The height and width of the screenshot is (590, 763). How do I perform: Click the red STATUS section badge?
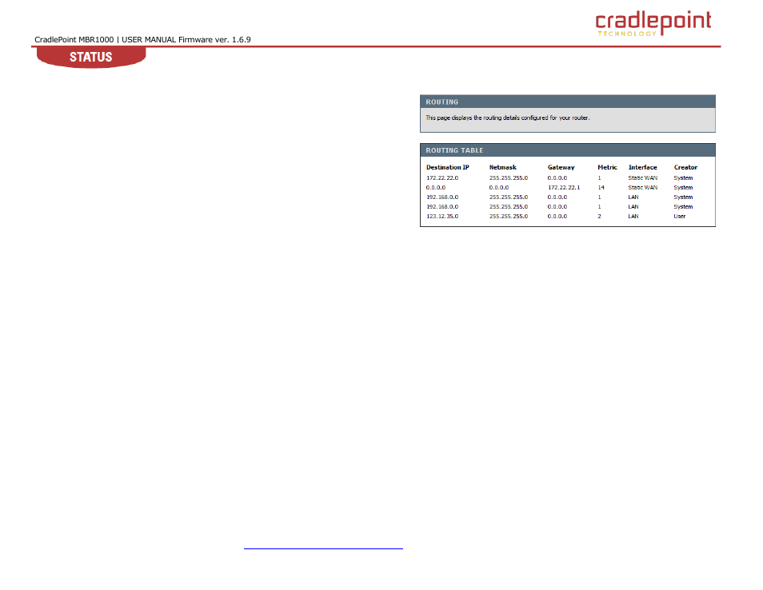91,58
